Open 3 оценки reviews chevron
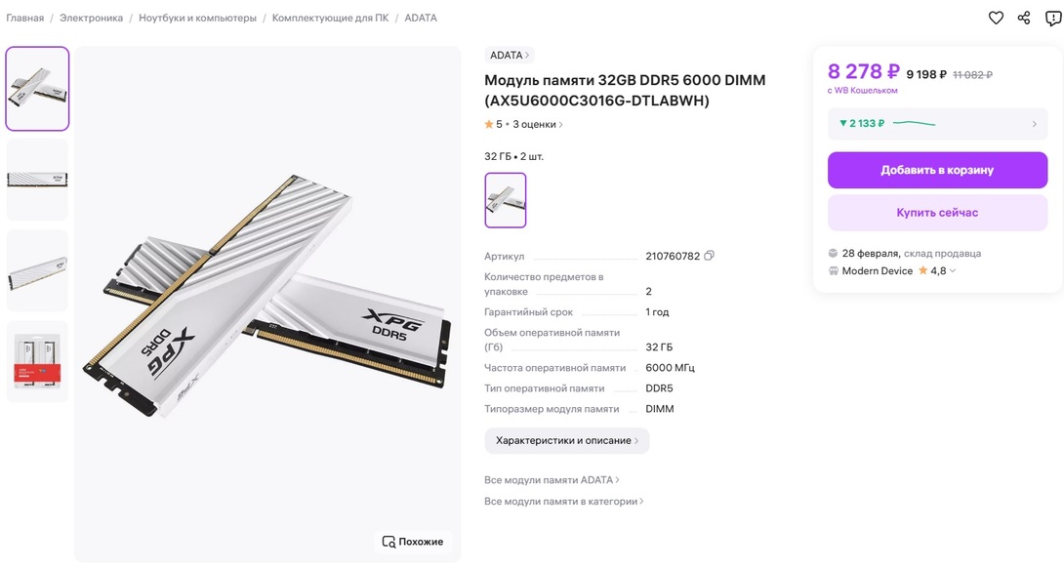 click(x=560, y=124)
